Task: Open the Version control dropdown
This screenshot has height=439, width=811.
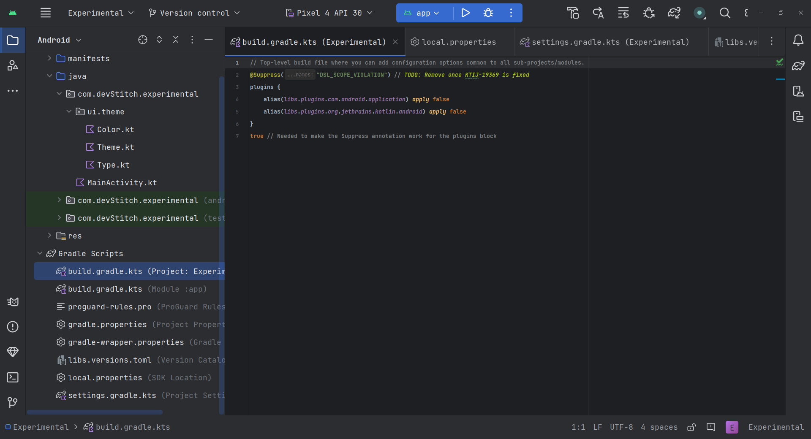Action: point(194,13)
